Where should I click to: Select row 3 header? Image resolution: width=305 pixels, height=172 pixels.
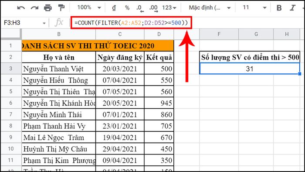[x=11, y=69]
